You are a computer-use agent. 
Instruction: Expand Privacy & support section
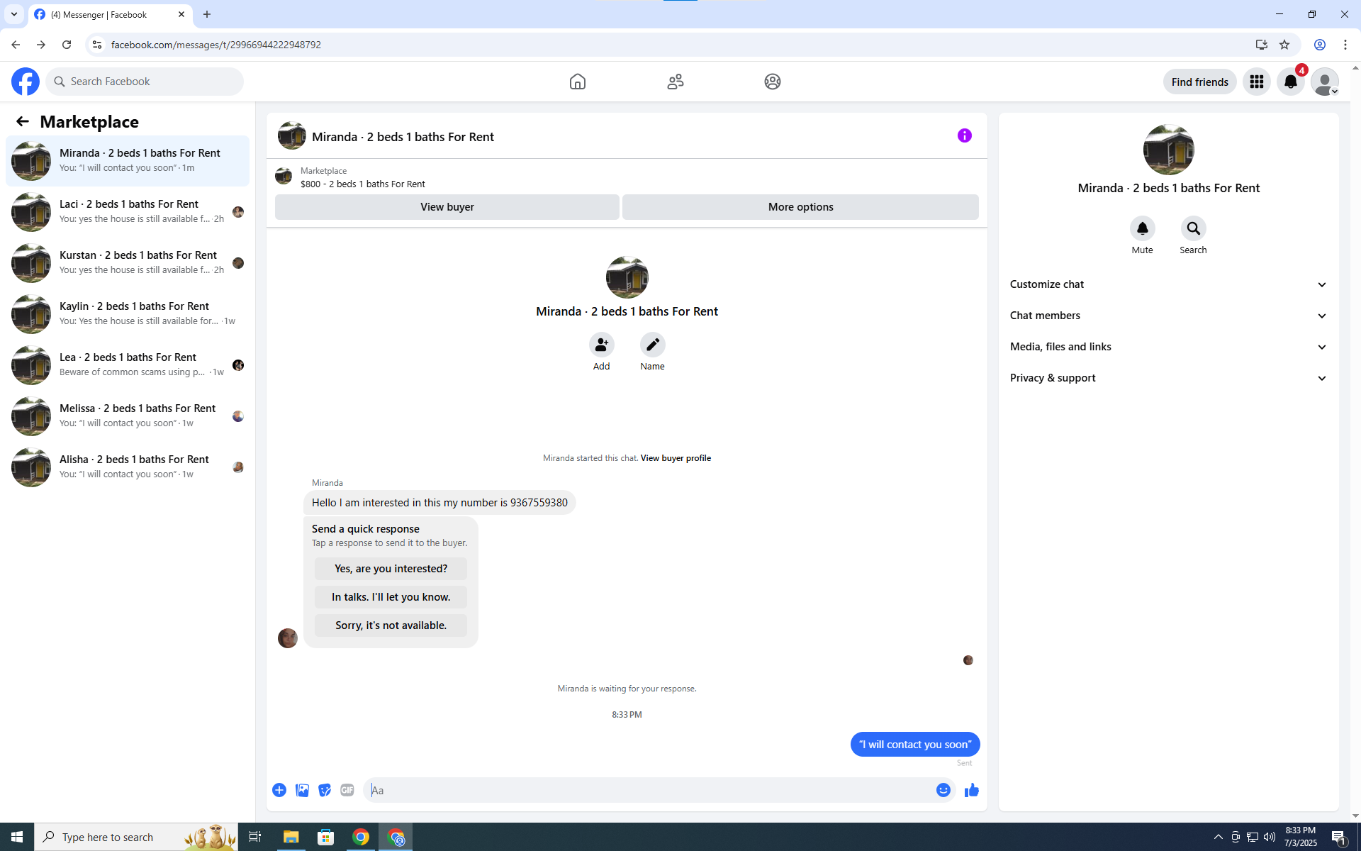(1167, 378)
